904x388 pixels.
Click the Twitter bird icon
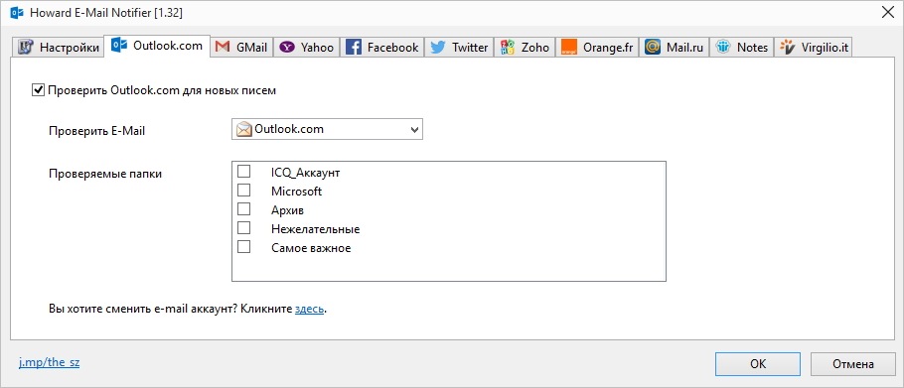(x=438, y=48)
